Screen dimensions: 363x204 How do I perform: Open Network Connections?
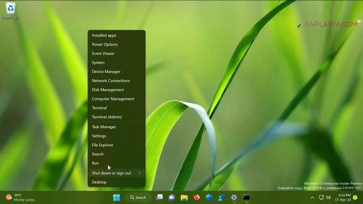[x=116, y=80]
